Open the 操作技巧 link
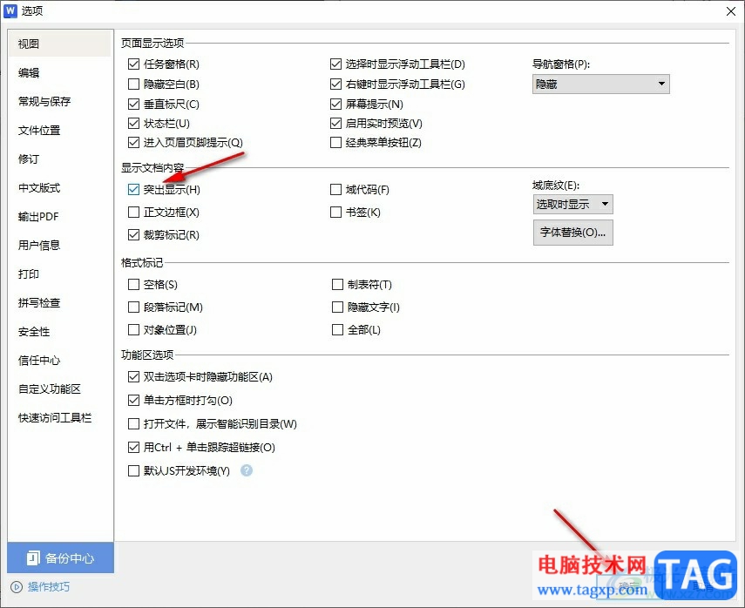The height and width of the screenshot is (608, 745). [48, 587]
